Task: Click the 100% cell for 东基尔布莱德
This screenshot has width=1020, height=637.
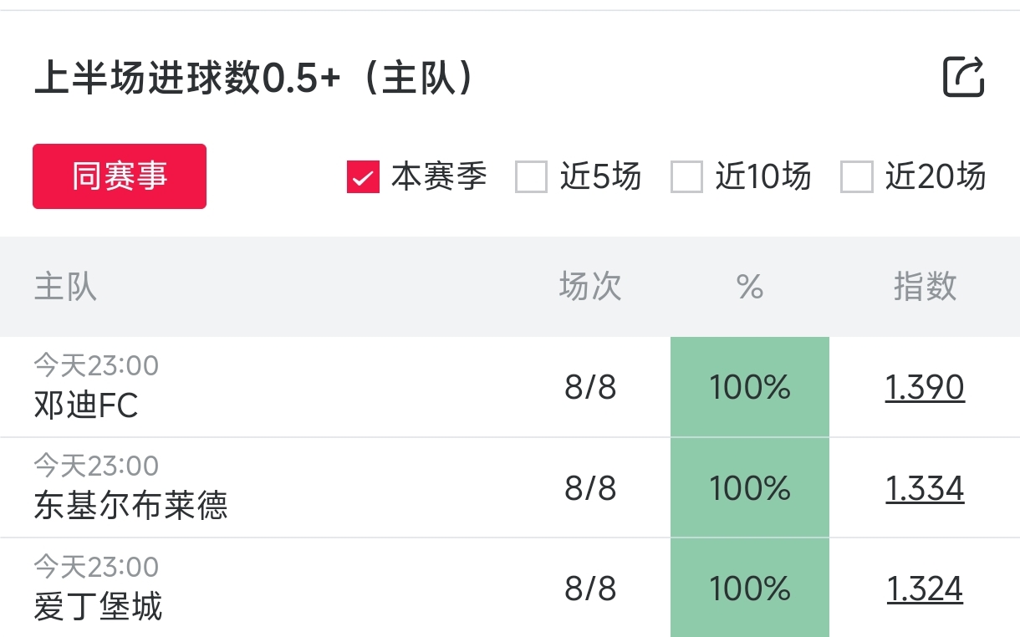Action: [x=750, y=488]
